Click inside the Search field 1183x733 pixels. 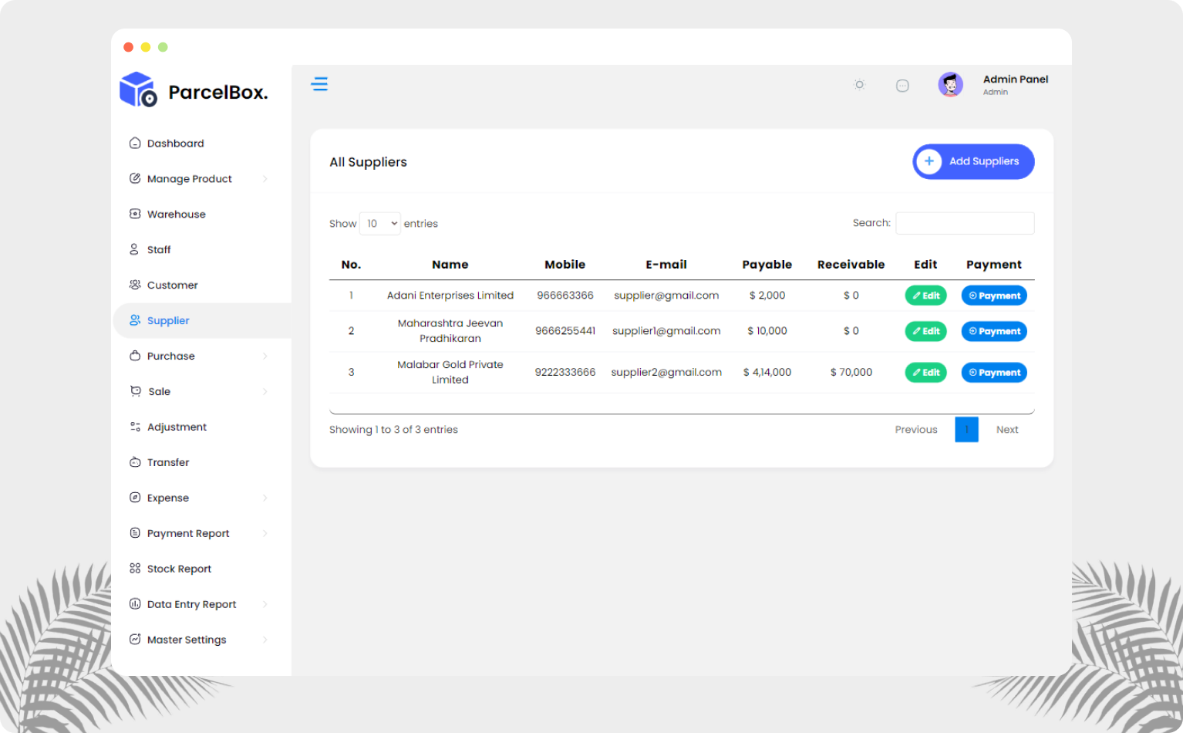click(965, 223)
